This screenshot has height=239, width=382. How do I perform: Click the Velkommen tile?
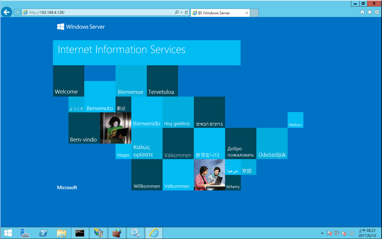pos(178,175)
